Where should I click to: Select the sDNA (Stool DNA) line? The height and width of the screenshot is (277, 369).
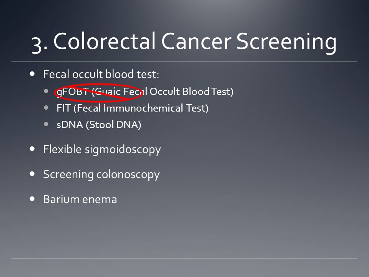(99, 125)
